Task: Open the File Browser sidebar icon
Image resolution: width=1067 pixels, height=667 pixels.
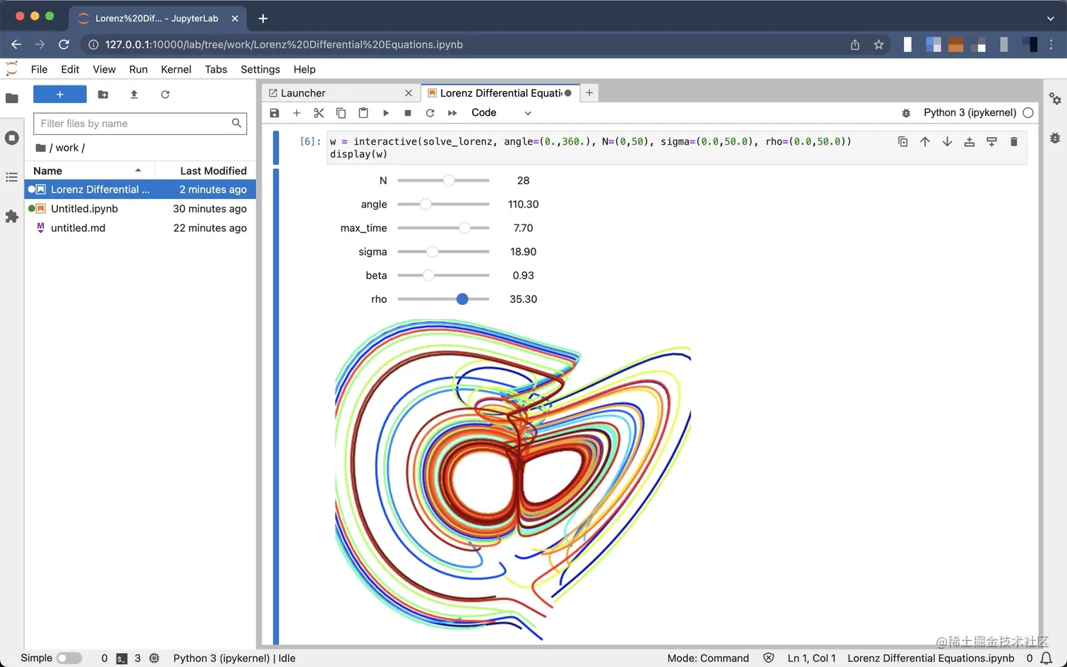Action: [x=12, y=98]
